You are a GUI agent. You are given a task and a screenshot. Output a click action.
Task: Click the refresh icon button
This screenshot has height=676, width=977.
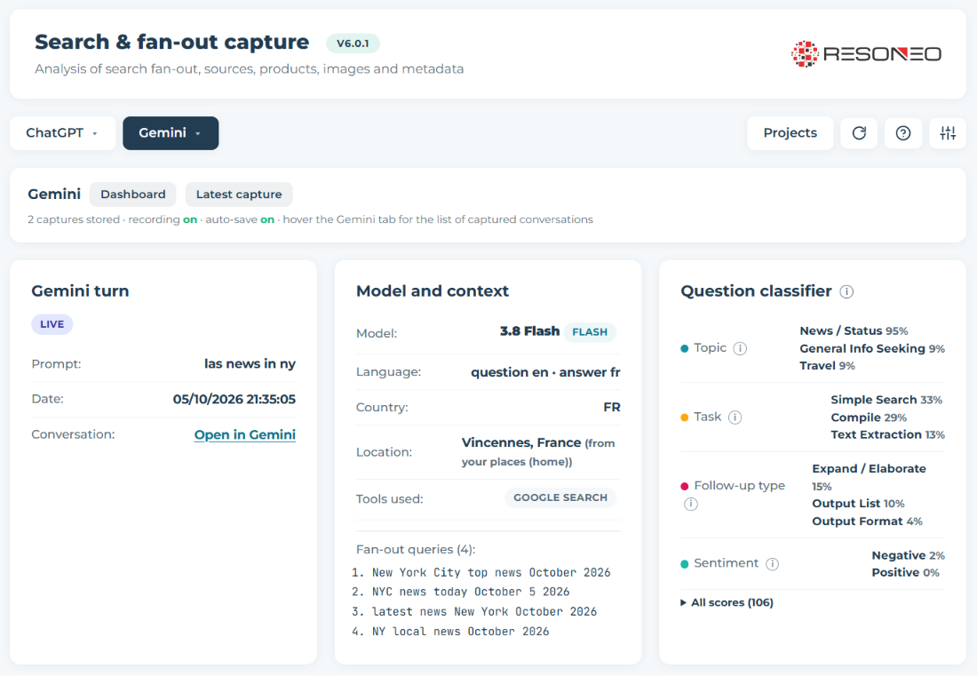click(x=859, y=132)
